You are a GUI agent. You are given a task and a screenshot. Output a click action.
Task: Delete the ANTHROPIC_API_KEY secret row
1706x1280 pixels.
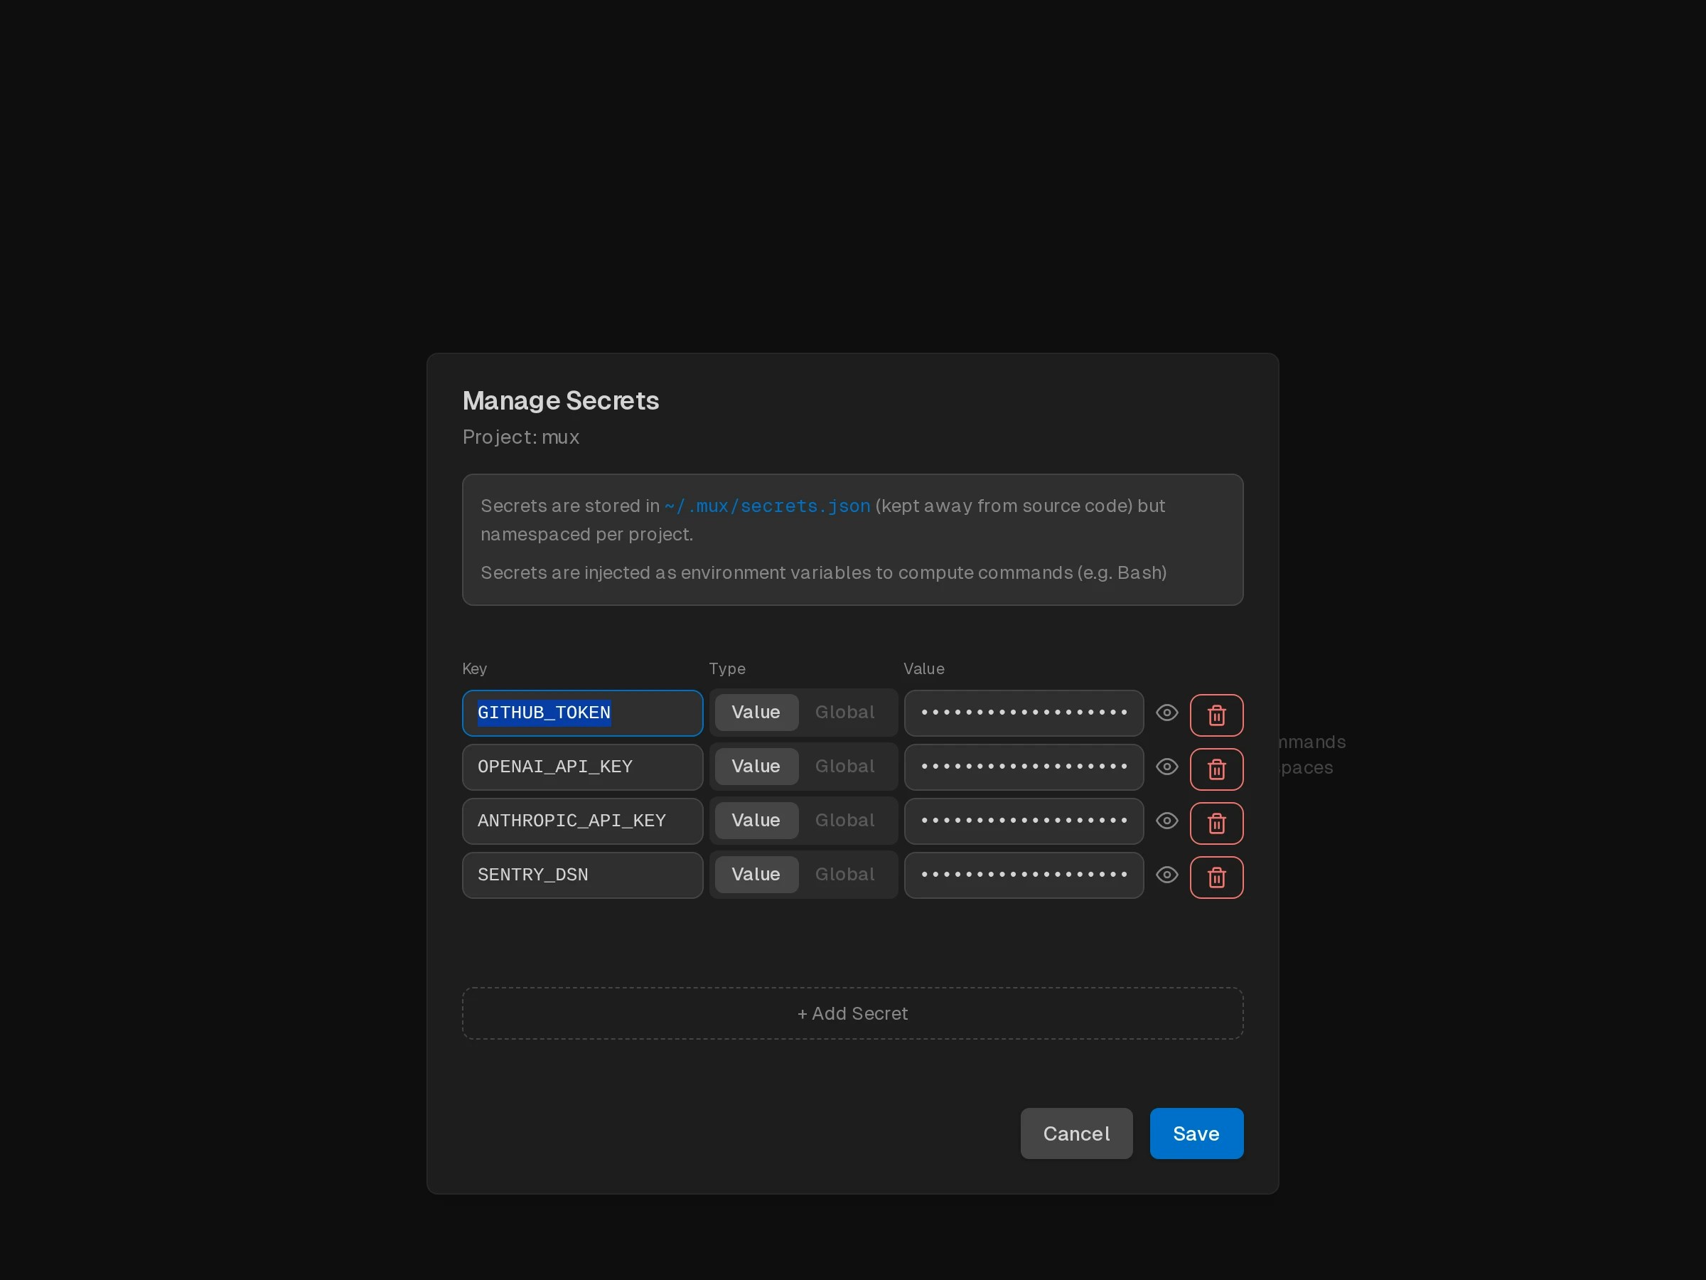pyautogui.click(x=1217, y=823)
